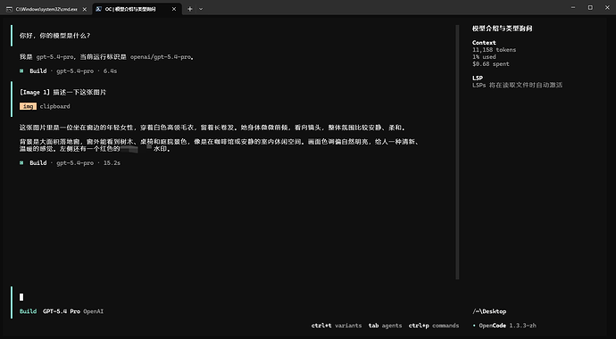Minimize the terminal window
This screenshot has height=339, width=616.
(x=572, y=7)
